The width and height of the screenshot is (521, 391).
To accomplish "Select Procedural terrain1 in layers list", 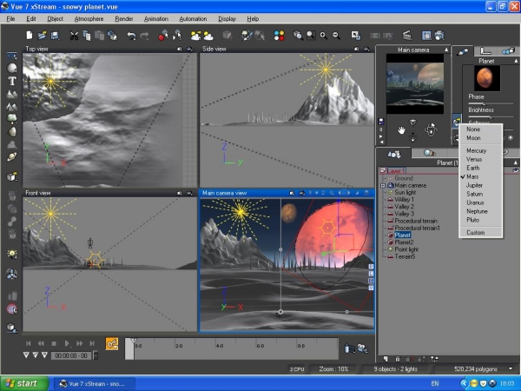I will tap(417, 228).
